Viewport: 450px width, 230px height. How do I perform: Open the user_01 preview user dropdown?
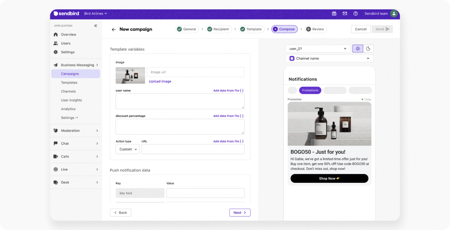(x=318, y=49)
